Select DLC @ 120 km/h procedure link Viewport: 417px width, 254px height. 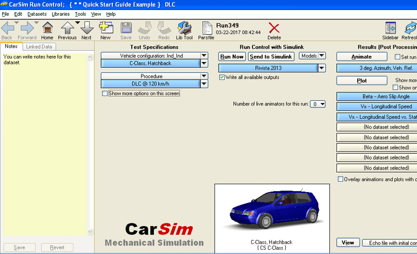pyautogui.click(x=151, y=84)
